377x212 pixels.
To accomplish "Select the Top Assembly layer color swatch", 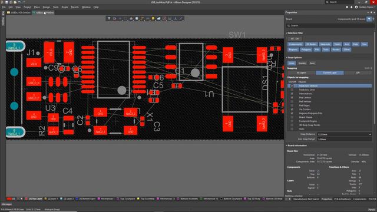I will pyautogui.click(x=138, y=199).
